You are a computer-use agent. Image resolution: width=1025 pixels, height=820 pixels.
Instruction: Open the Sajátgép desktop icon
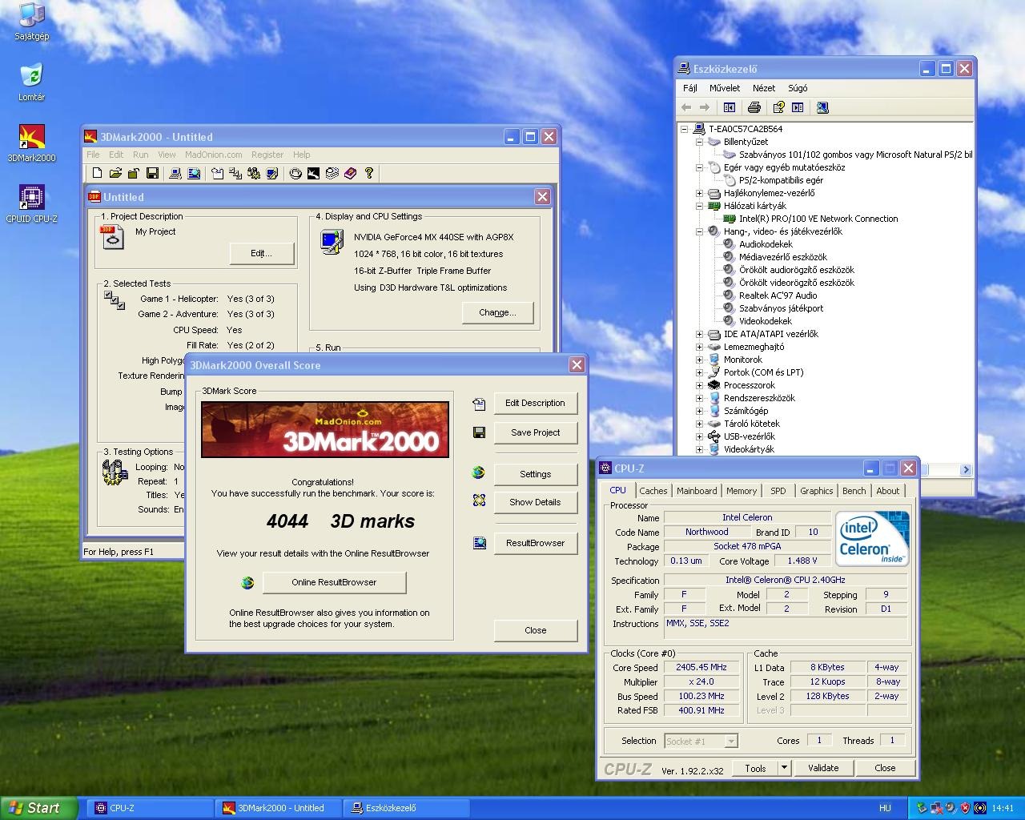click(x=31, y=21)
